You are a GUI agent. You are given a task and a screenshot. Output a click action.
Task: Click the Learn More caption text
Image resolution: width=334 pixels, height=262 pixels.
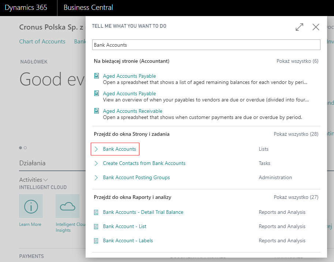(x=30, y=224)
